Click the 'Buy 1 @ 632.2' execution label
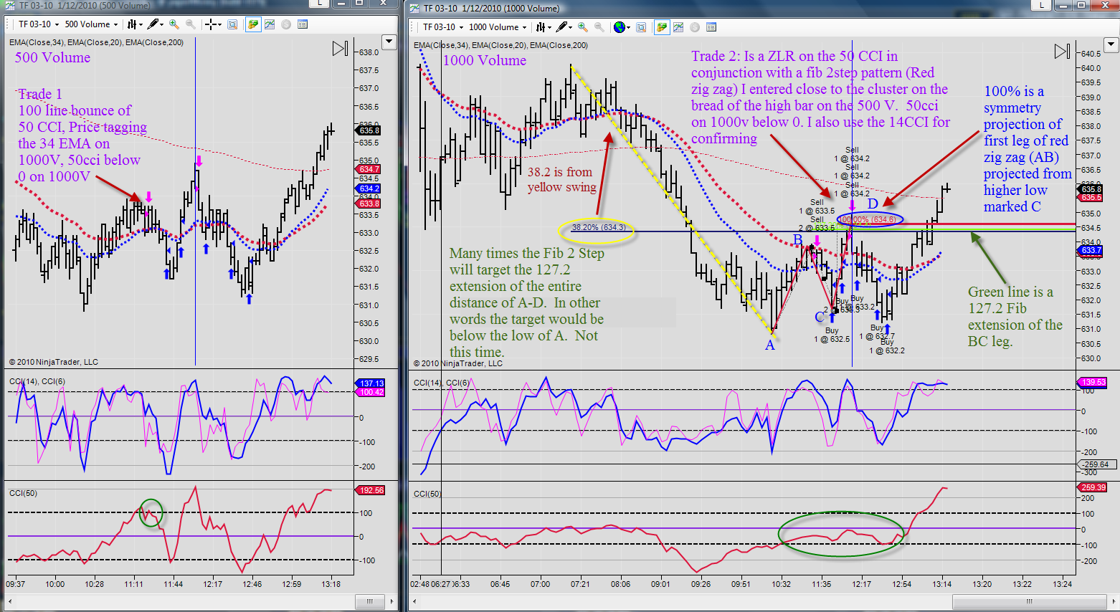Image resolution: width=1120 pixels, height=612 pixels. (887, 346)
